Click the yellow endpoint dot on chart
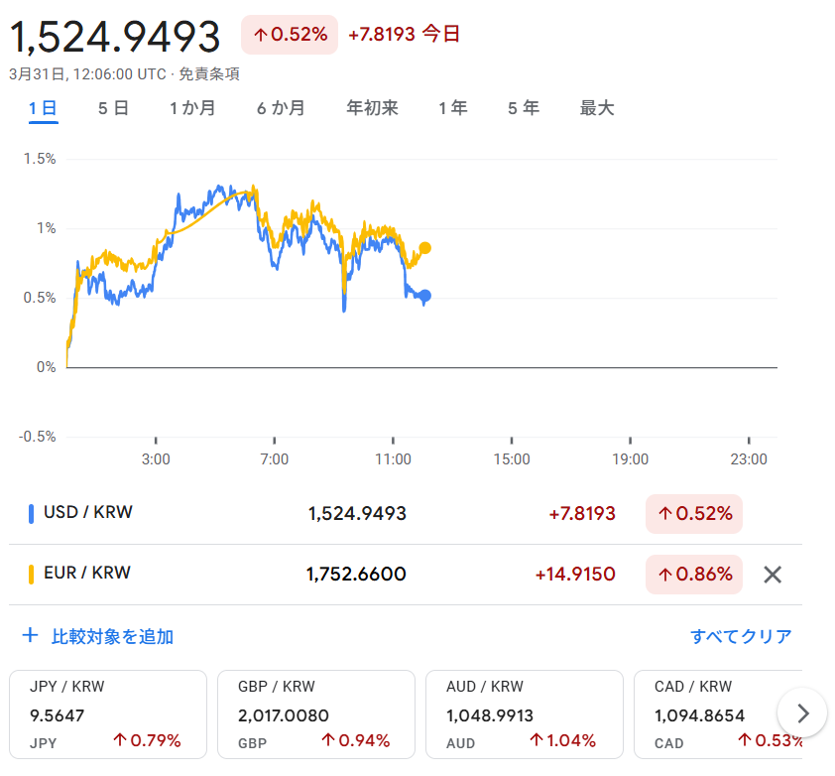This screenshot has width=835, height=776. (425, 248)
